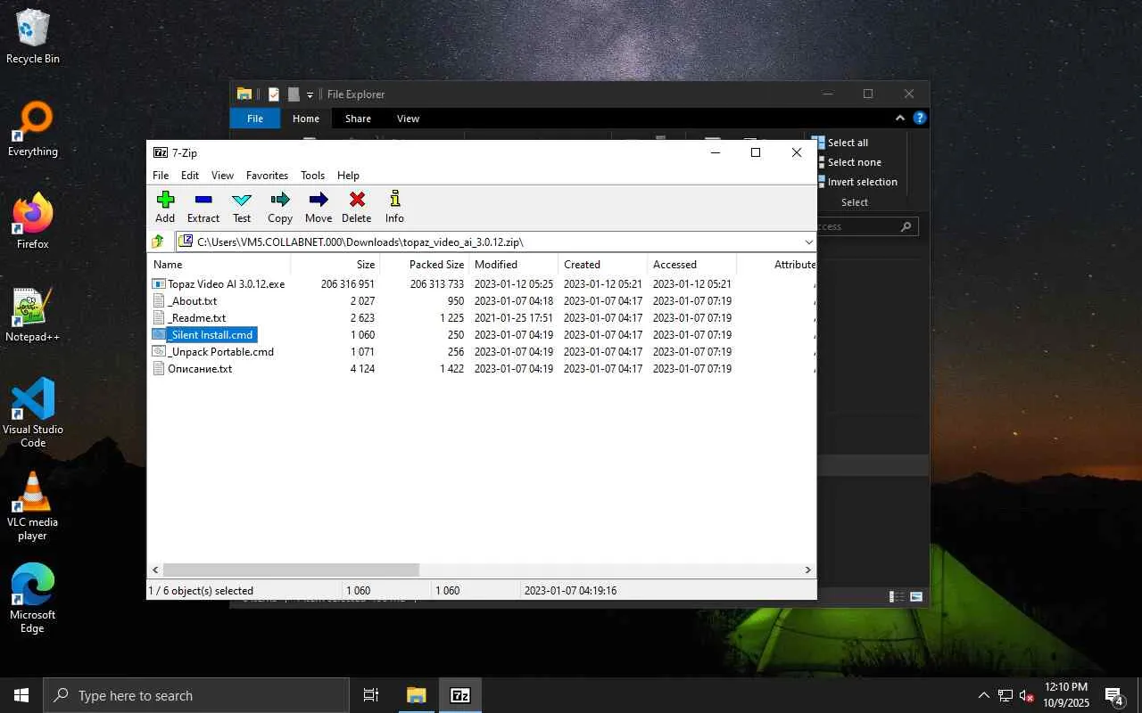The width and height of the screenshot is (1142, 713).
Task: Switch to the Share tab in File Explorer
Action: click(358, 119)
